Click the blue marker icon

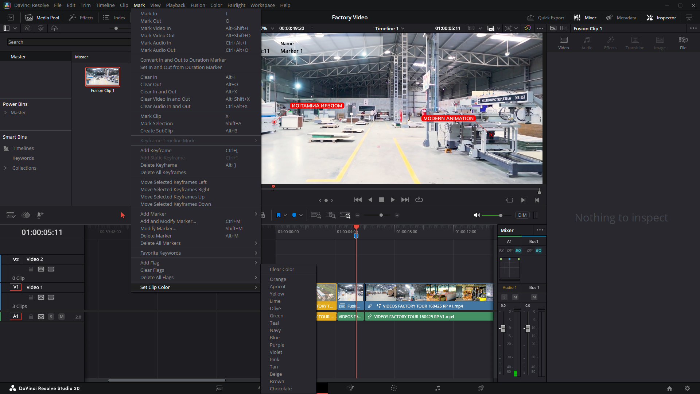coord(294,215)
